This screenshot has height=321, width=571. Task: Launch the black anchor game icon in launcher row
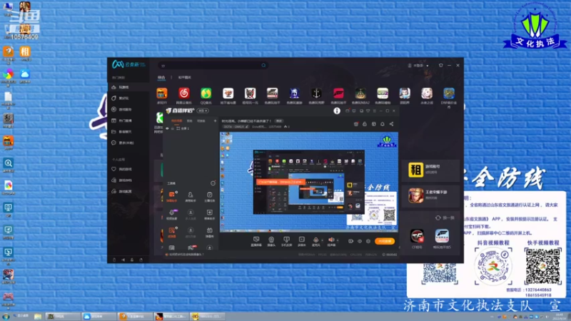coord(316,93)
